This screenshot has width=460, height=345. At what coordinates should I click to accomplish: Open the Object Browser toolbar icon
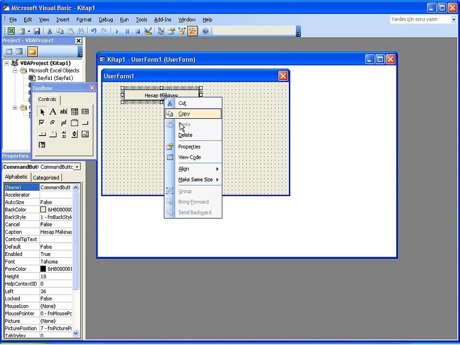click(x=182, y=31)
